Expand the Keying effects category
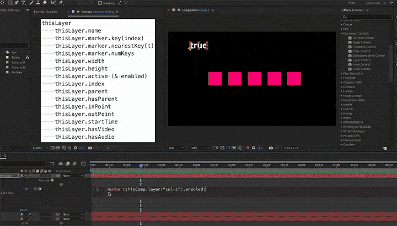Screen dimensions: 397x226 click(341, 114)
